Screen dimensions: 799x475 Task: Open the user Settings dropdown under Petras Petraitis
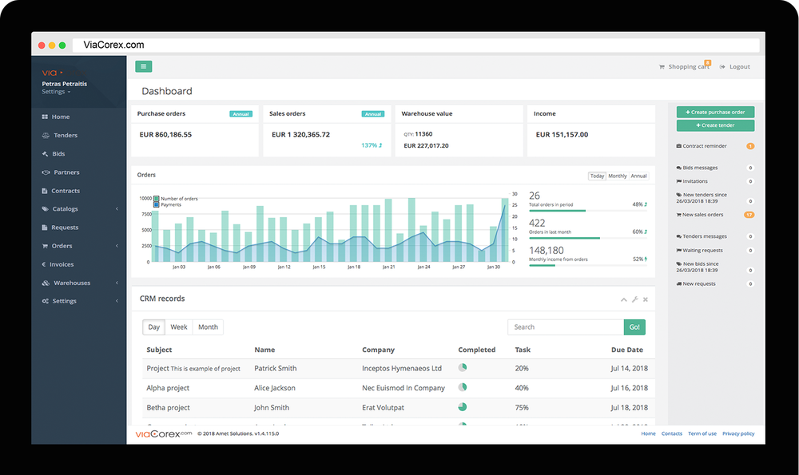coord(56,92)
